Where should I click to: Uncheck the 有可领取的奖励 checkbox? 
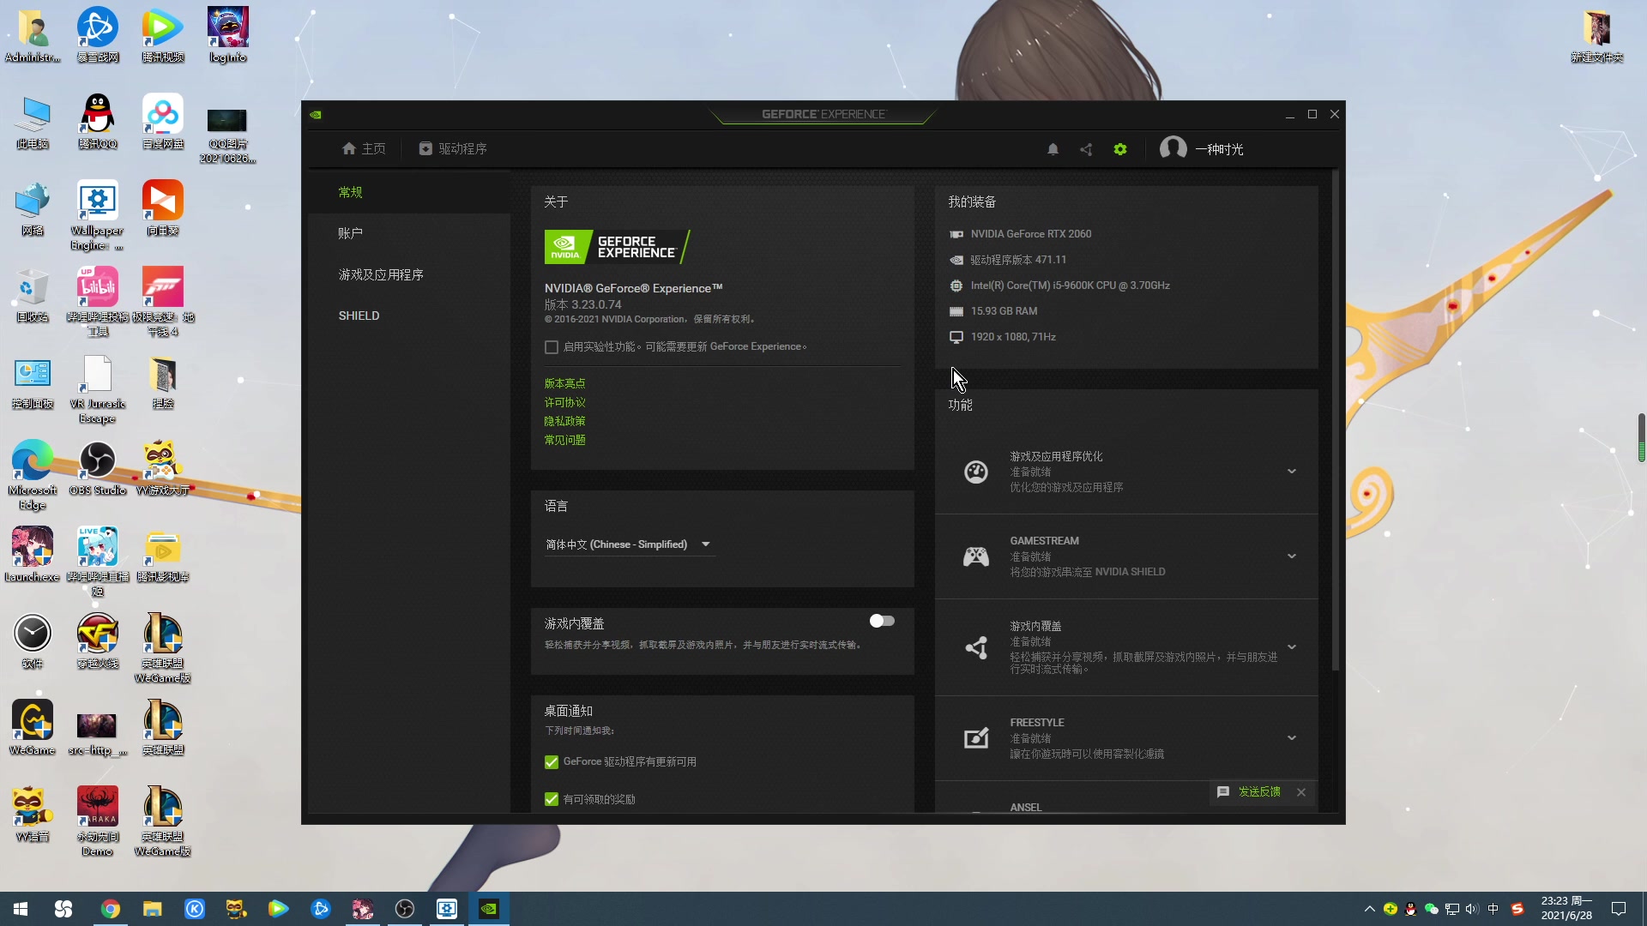pyautogui.click(x=552, y=800)
